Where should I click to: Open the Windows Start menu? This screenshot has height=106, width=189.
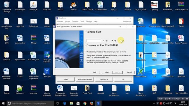(3, 103)
